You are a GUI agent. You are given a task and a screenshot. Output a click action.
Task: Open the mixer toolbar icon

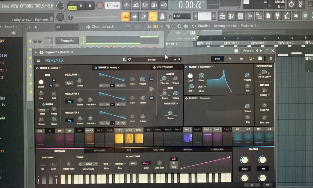coord(250,16)
